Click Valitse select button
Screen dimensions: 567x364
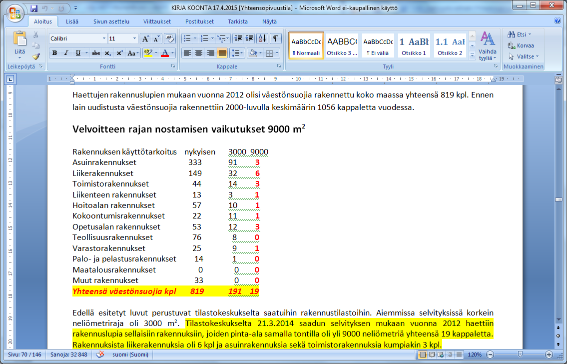pyautogui.click(x=523, y=56)
